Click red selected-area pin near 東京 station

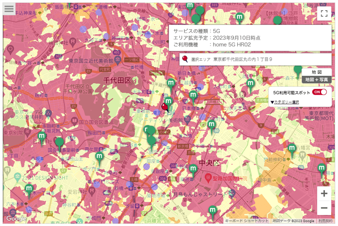coord(165,107)
